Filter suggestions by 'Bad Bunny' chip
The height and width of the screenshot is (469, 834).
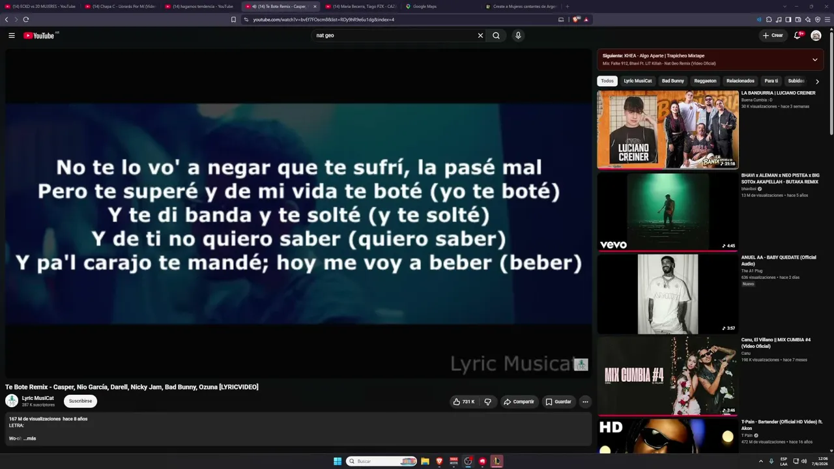tap(673, 81)
